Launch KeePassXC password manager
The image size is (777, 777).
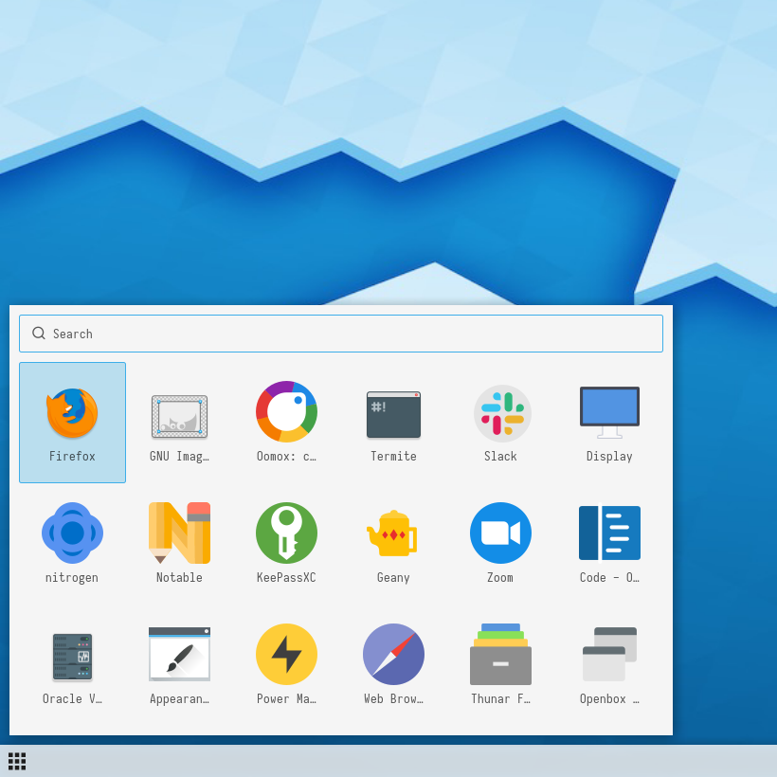tap(286, 543)
